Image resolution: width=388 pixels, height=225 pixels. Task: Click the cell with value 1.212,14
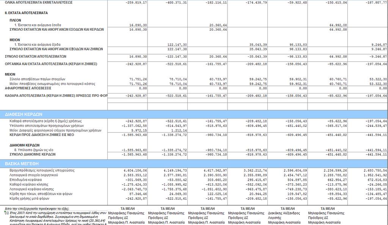179,130
